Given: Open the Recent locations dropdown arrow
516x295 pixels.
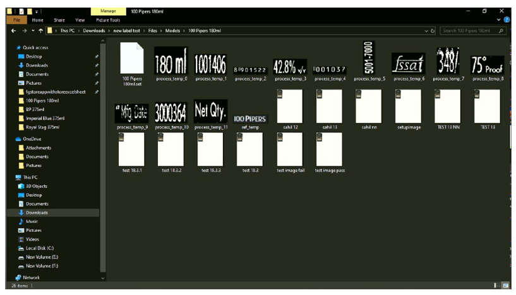Looking at the screenshot, I should point(32,30).
